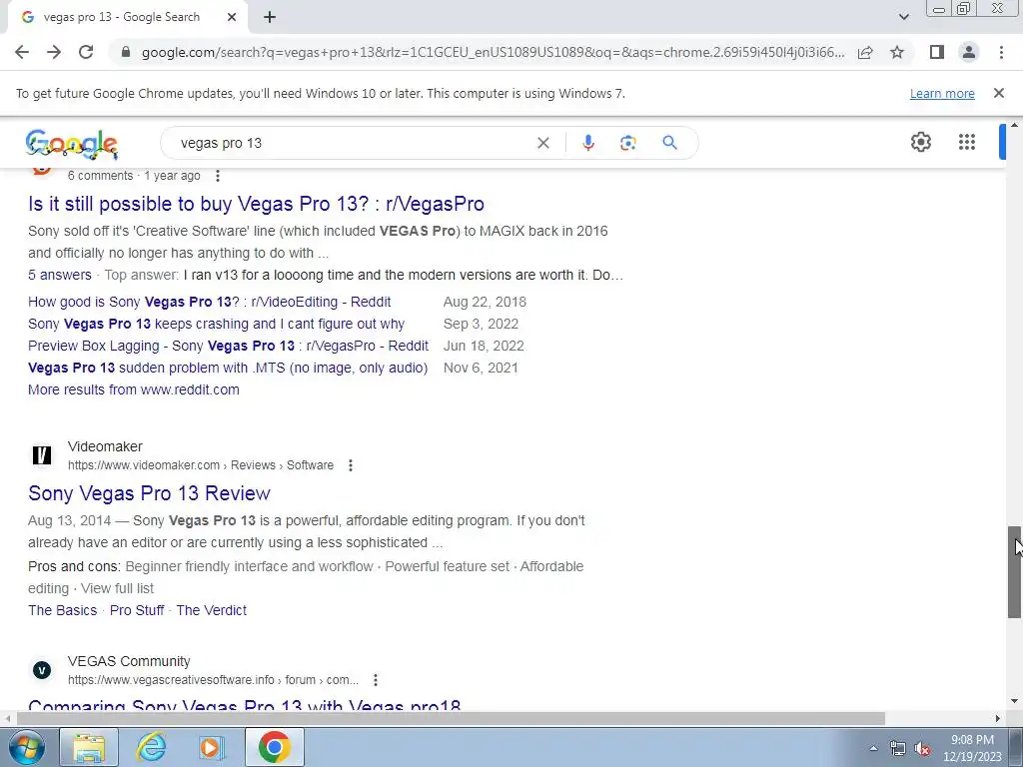Viewport: 1023px width, 767px height.
Task: Open 'Preview Box Lagging' Reddit link
Action: coord(229,346)
